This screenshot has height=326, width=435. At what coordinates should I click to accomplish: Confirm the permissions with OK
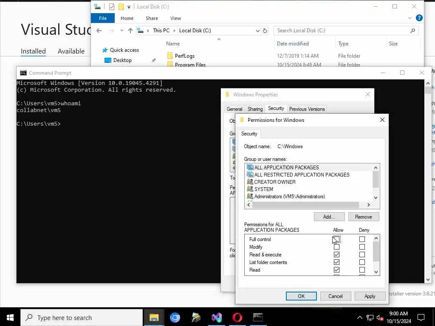301,296
